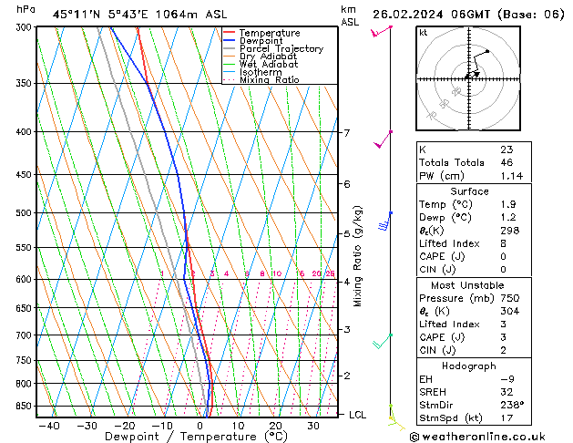Screen dimensions: 573x443
Task: Click the 'kt' label in the hodograph
Action: [x=424, y=32]
